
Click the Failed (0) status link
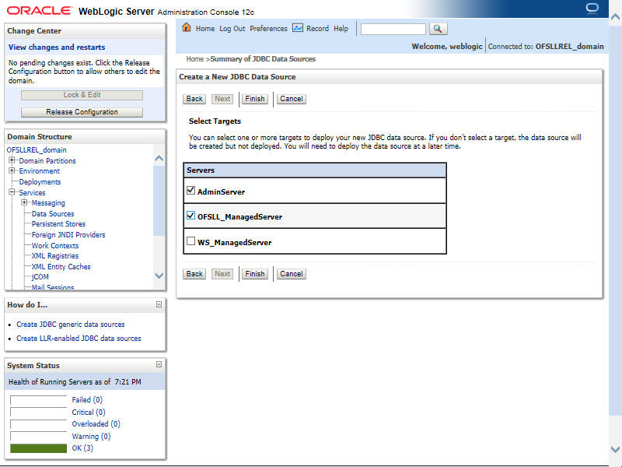(87, 400)
